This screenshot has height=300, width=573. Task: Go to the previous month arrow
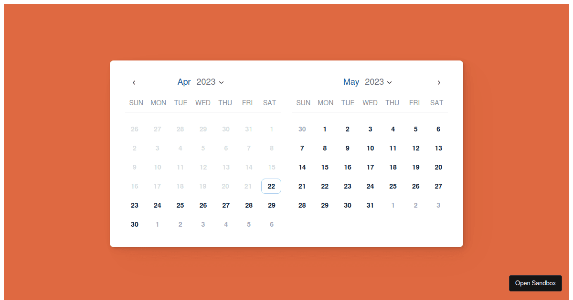click(134, 82)
